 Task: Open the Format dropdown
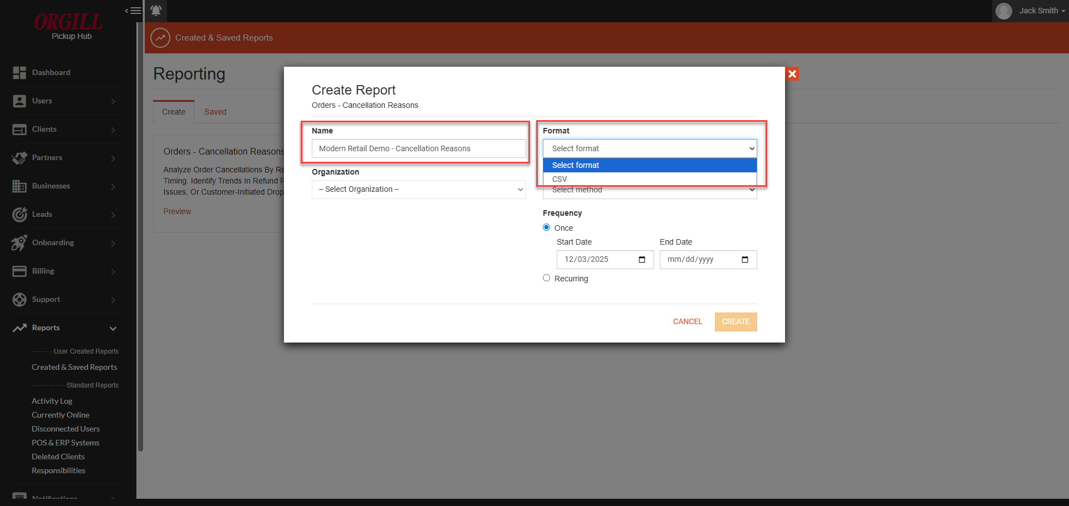tap(650, 148)
